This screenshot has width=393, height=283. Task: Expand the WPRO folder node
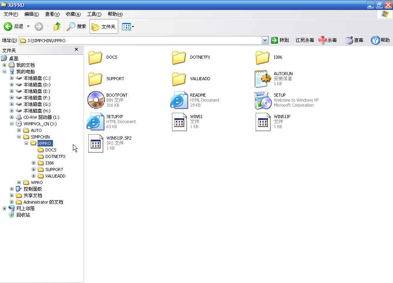19,182
